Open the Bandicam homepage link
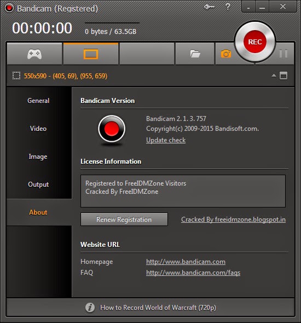301x323 pixels. click(186, 262)
